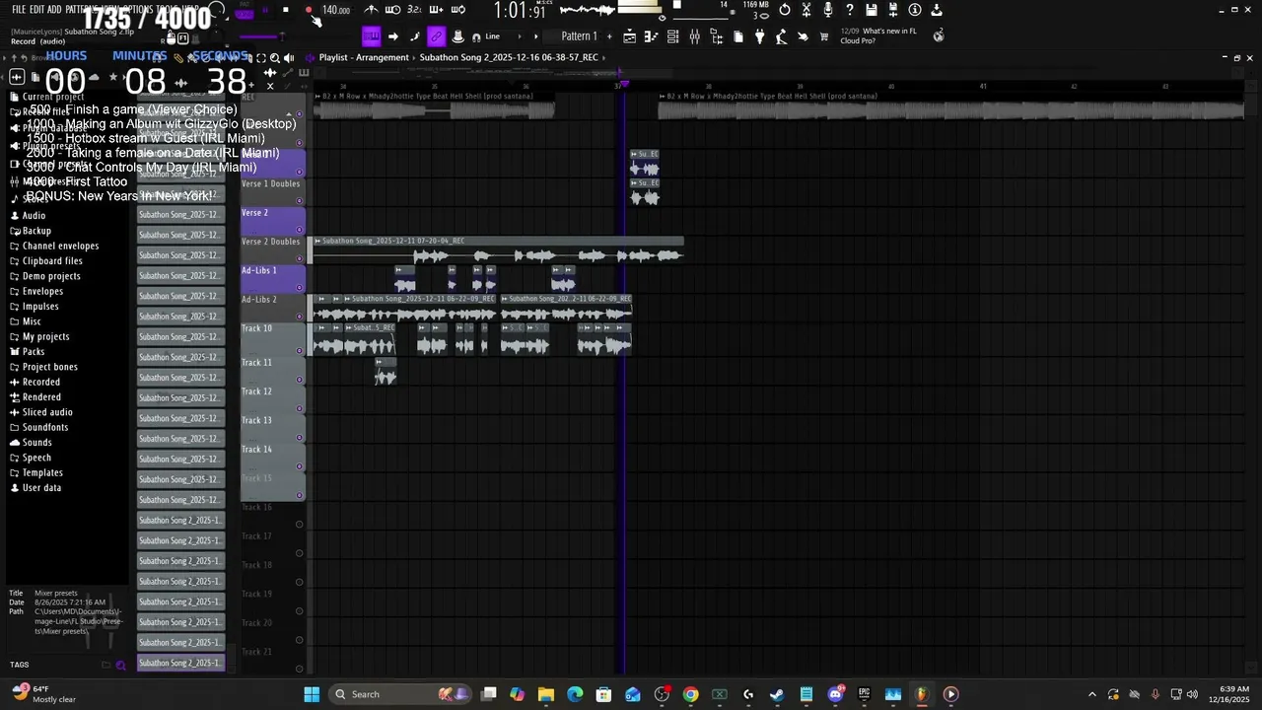Click the export render download icon
Image resolution: width=1262 pixels, height=710 pixels.
click(x=937, y=10)
